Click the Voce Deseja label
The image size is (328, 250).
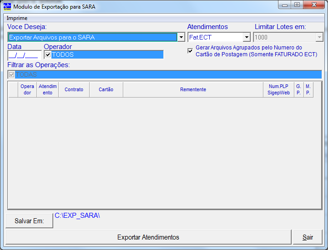(x=27, y=27)
